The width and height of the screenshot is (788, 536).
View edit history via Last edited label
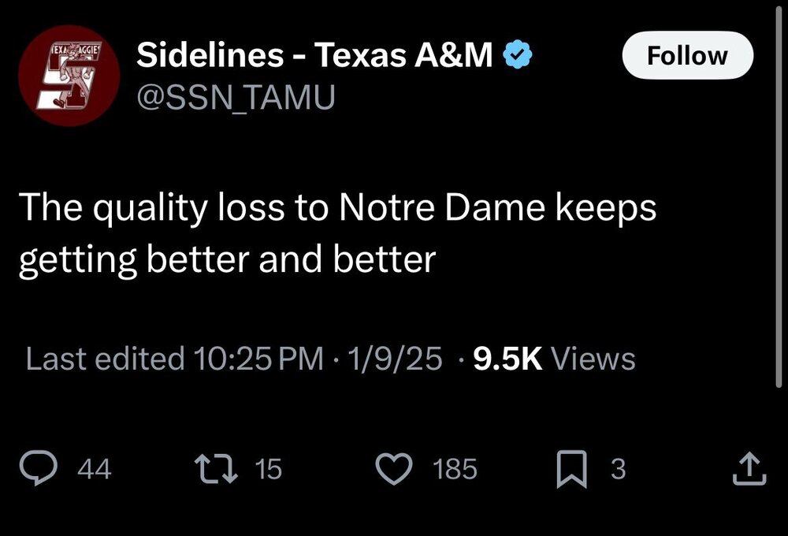[104, 359]
